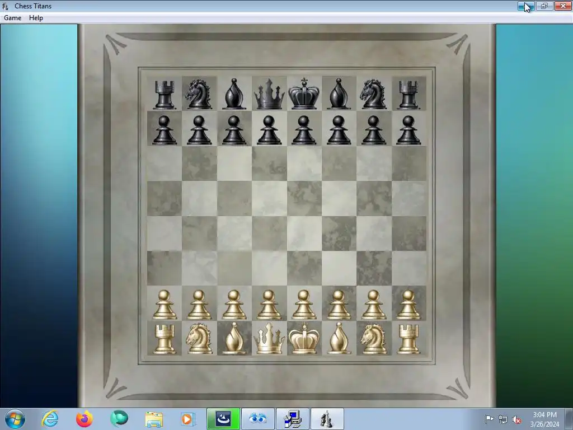This screenshot has width=573, height=430.
Task: Select the white rook on h1
Action: [x=408, y=340]
